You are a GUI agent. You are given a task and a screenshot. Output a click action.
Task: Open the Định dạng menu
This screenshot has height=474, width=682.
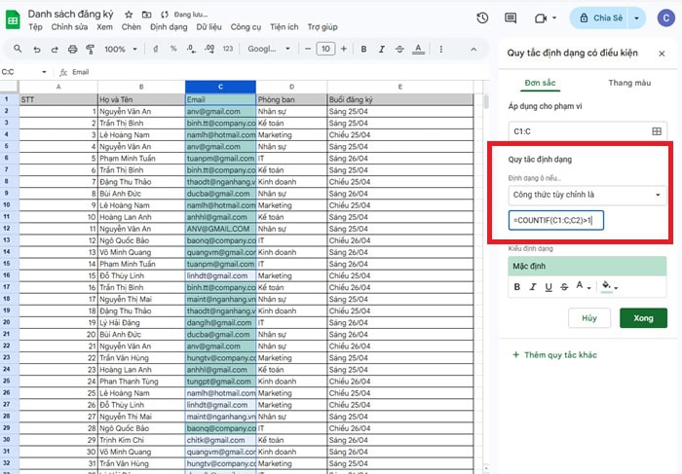(170, 27)
